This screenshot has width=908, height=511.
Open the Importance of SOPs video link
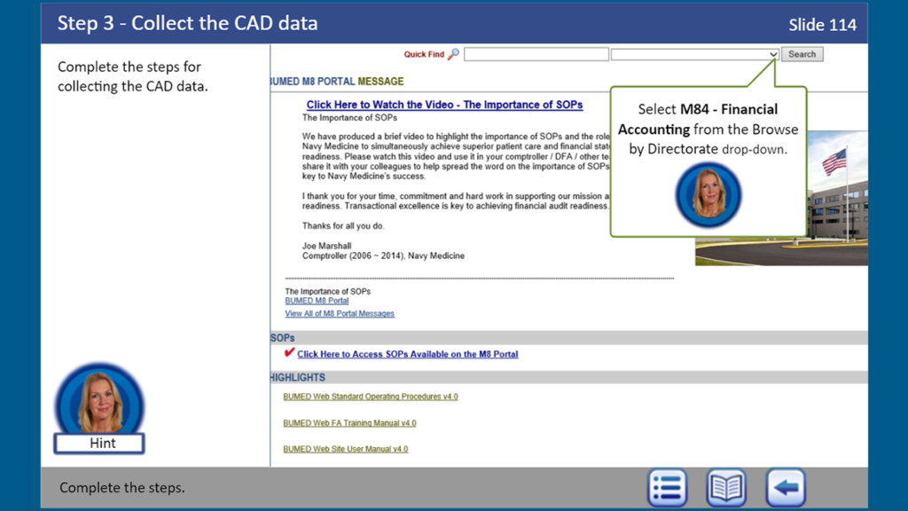click(x=444, y=105)
